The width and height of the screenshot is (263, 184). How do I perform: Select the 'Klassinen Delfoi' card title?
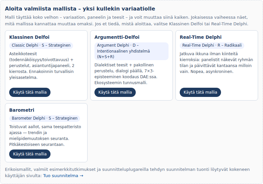click(x=30, y=37)
